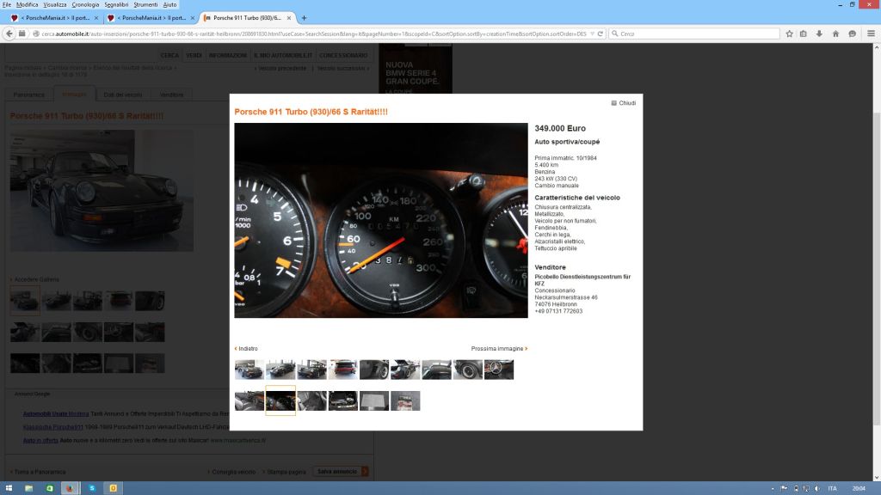Select the Porsche 911 Turbo browser tab

(x=247, y=18)
